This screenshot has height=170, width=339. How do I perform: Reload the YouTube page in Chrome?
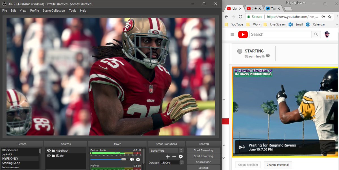(240, 17)
